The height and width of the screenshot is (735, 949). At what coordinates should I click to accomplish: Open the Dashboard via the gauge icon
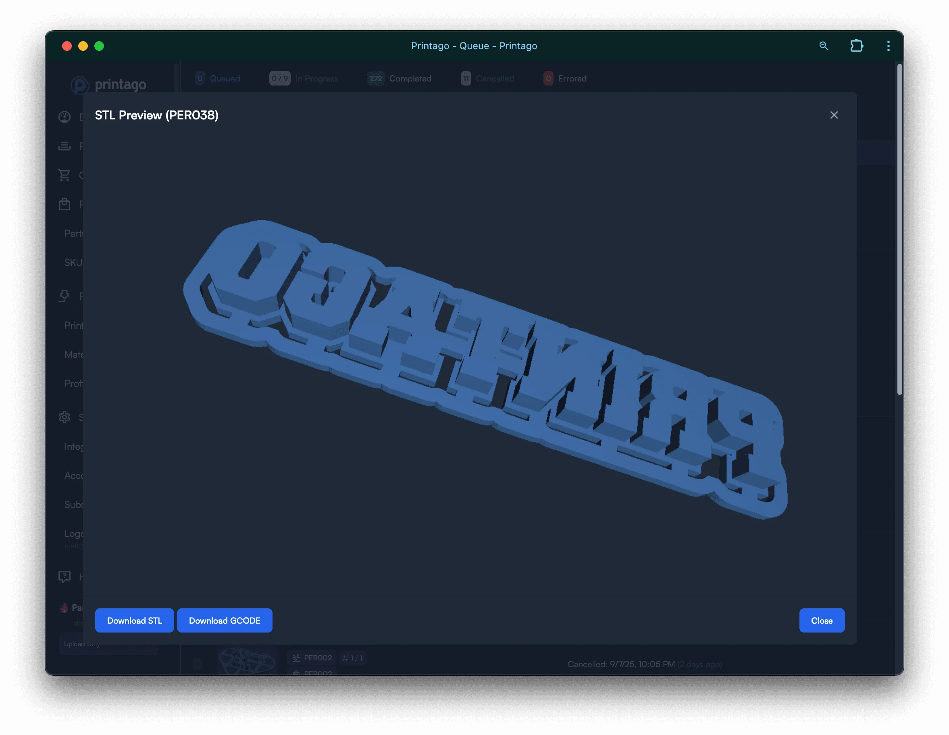tap(65, 117)
